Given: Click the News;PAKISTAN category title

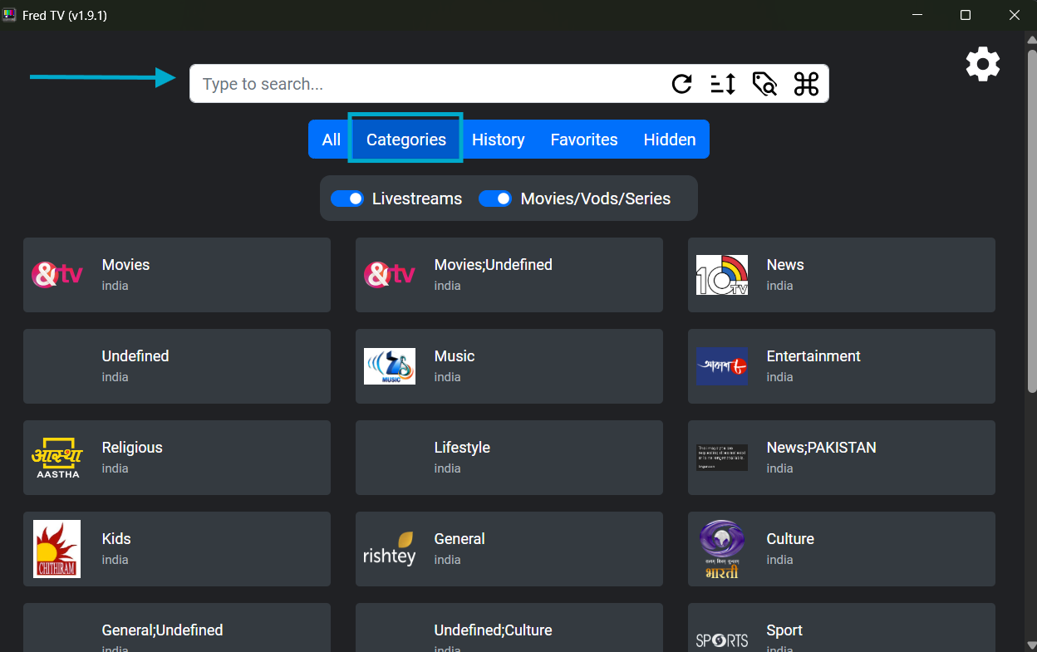Looking at the screenshot, I should coord(822,448).
